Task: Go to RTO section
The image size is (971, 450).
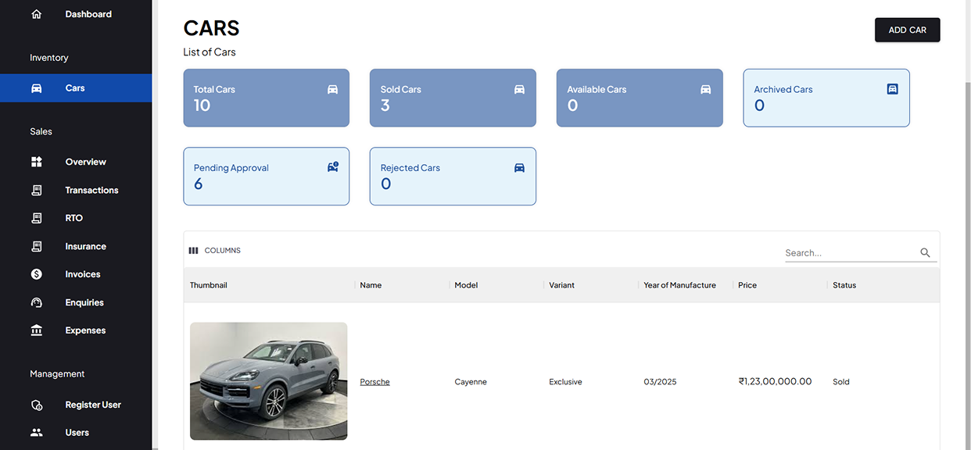Action: [73, 218]
